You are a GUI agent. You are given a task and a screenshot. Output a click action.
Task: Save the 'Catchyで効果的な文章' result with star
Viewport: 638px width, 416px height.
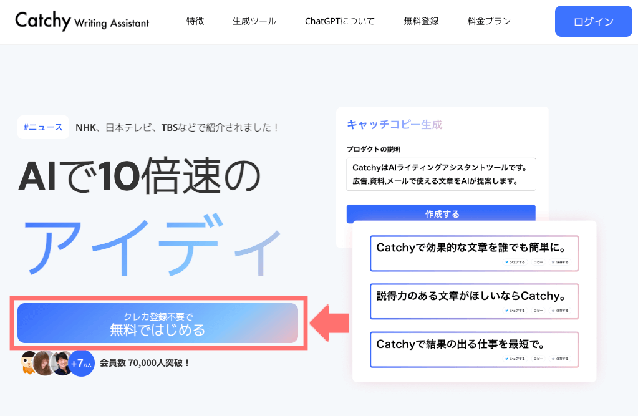pyautogui.click(x=560, y=262)
